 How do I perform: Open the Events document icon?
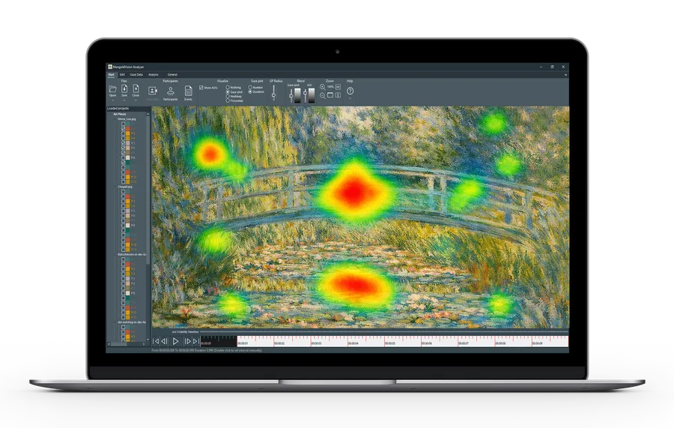click(188, 91)
